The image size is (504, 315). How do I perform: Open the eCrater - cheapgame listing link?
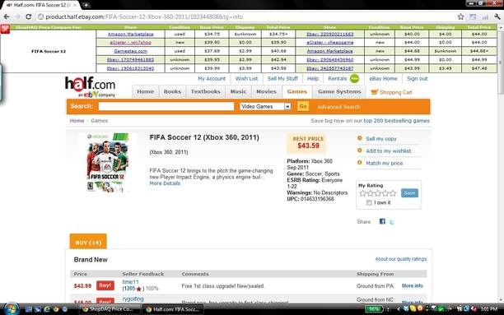click(x=329, y=43)
